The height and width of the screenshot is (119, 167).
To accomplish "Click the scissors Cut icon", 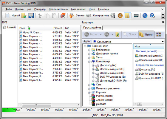I will click(x=40, y=15).
